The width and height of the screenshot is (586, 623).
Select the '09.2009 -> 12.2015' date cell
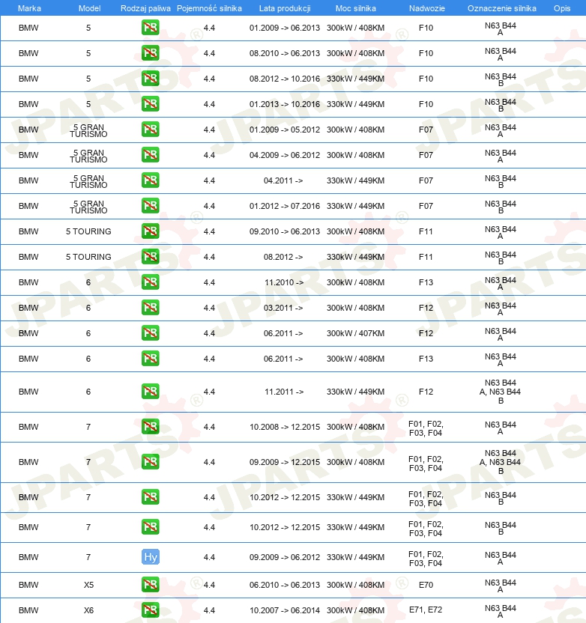[285, 462]
